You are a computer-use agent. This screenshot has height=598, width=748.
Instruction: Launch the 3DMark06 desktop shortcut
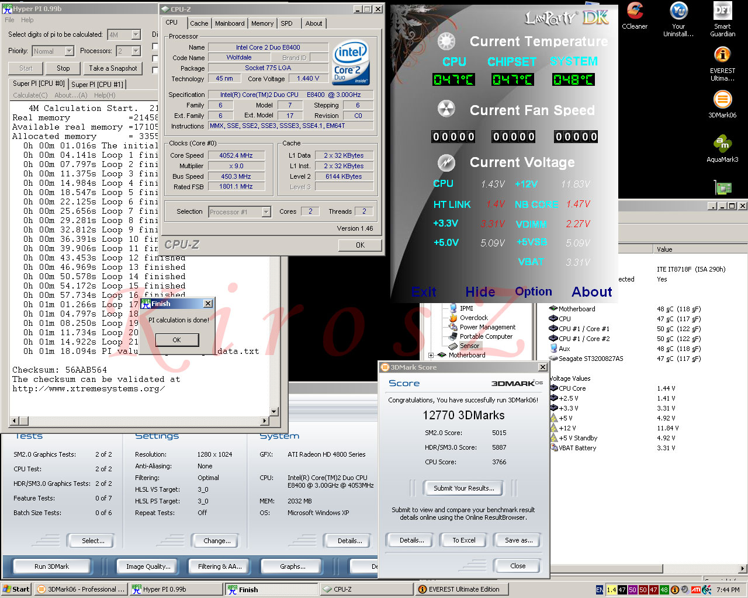click(723, 100)
